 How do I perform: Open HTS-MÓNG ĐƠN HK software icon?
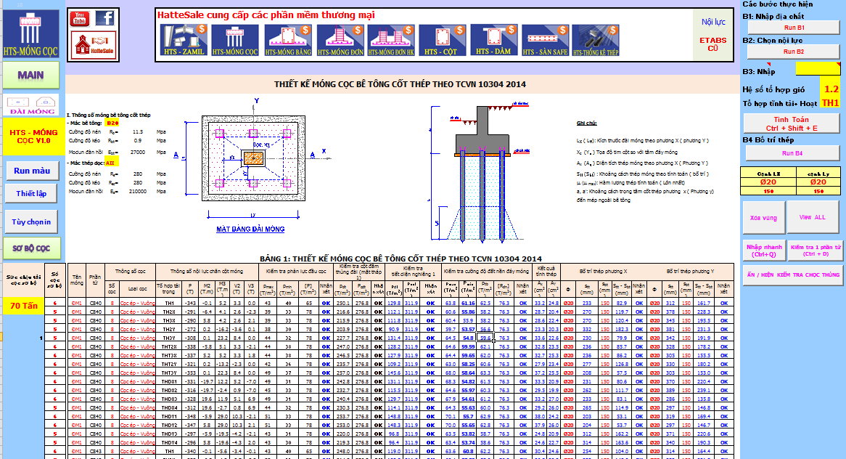(391, 40)
